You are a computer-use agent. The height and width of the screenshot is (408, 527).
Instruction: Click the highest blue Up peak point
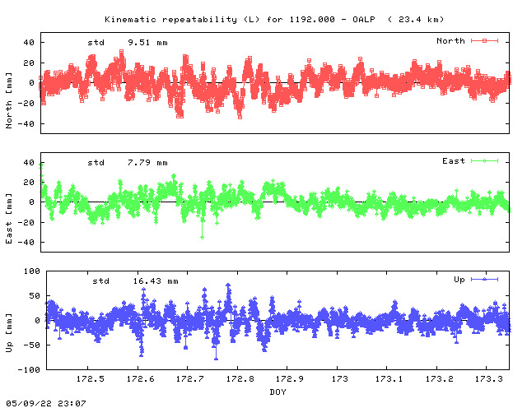(228, 285)
